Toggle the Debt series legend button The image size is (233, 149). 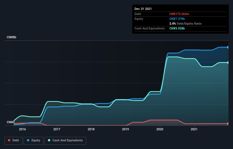click(x=14, y=141)
